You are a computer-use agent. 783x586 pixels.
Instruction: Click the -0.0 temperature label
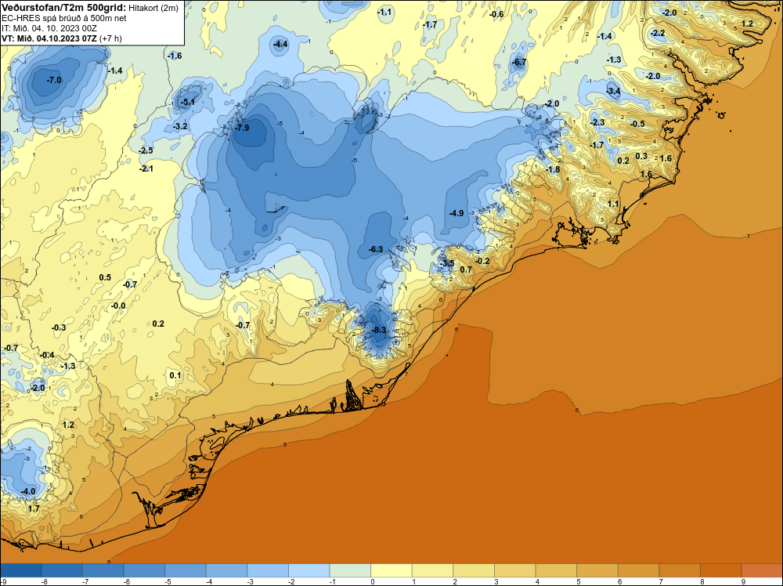118,306
